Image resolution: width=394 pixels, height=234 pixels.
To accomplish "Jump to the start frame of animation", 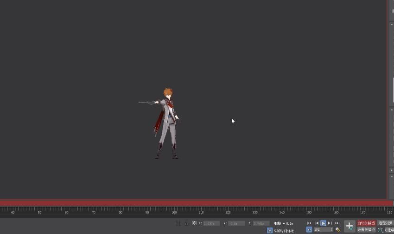I will [x=309, y=223].
